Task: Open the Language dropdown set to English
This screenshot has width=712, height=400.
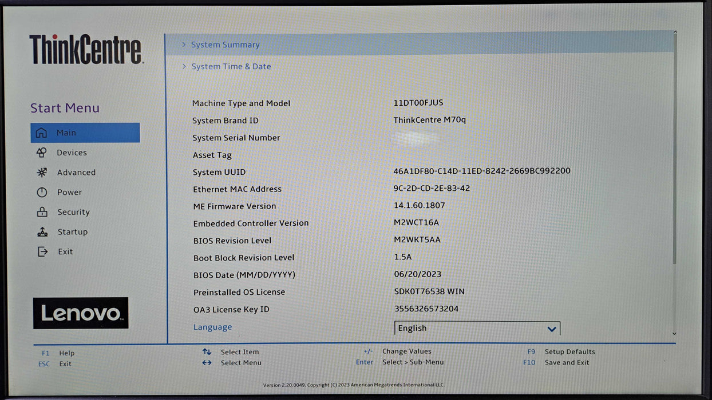Action: [x=477, y=328]
